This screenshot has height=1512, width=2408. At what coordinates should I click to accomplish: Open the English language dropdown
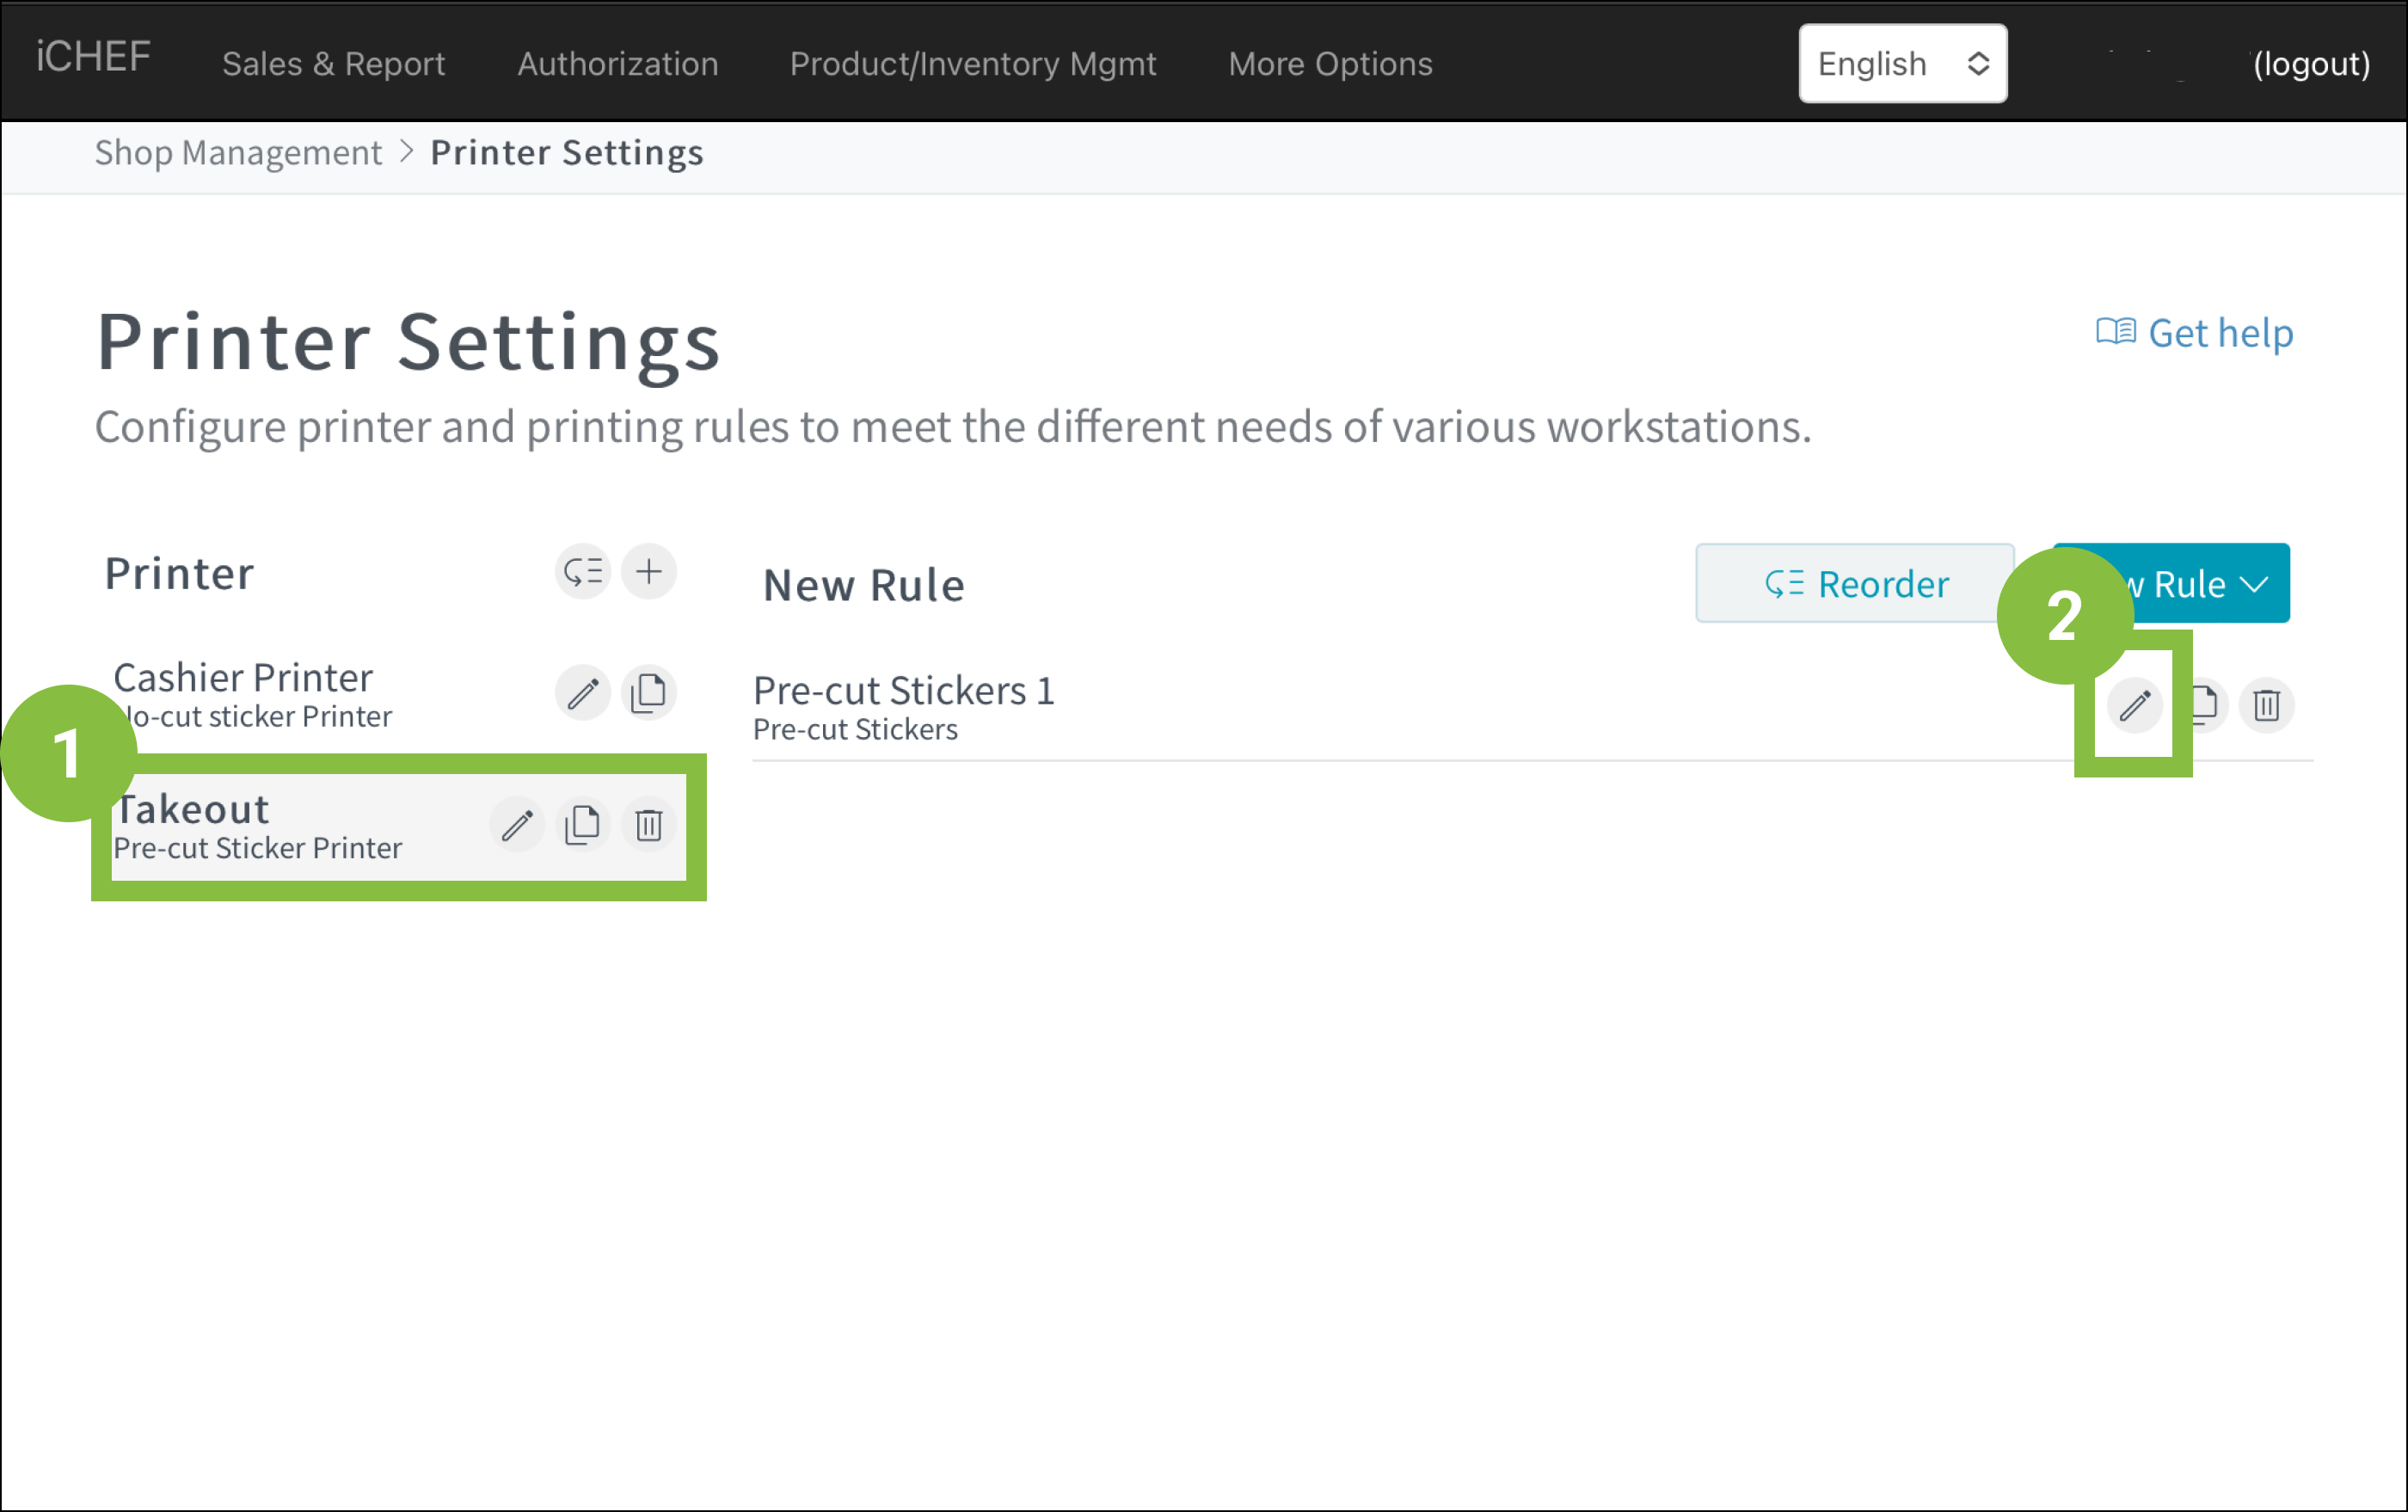point(1902,64)
